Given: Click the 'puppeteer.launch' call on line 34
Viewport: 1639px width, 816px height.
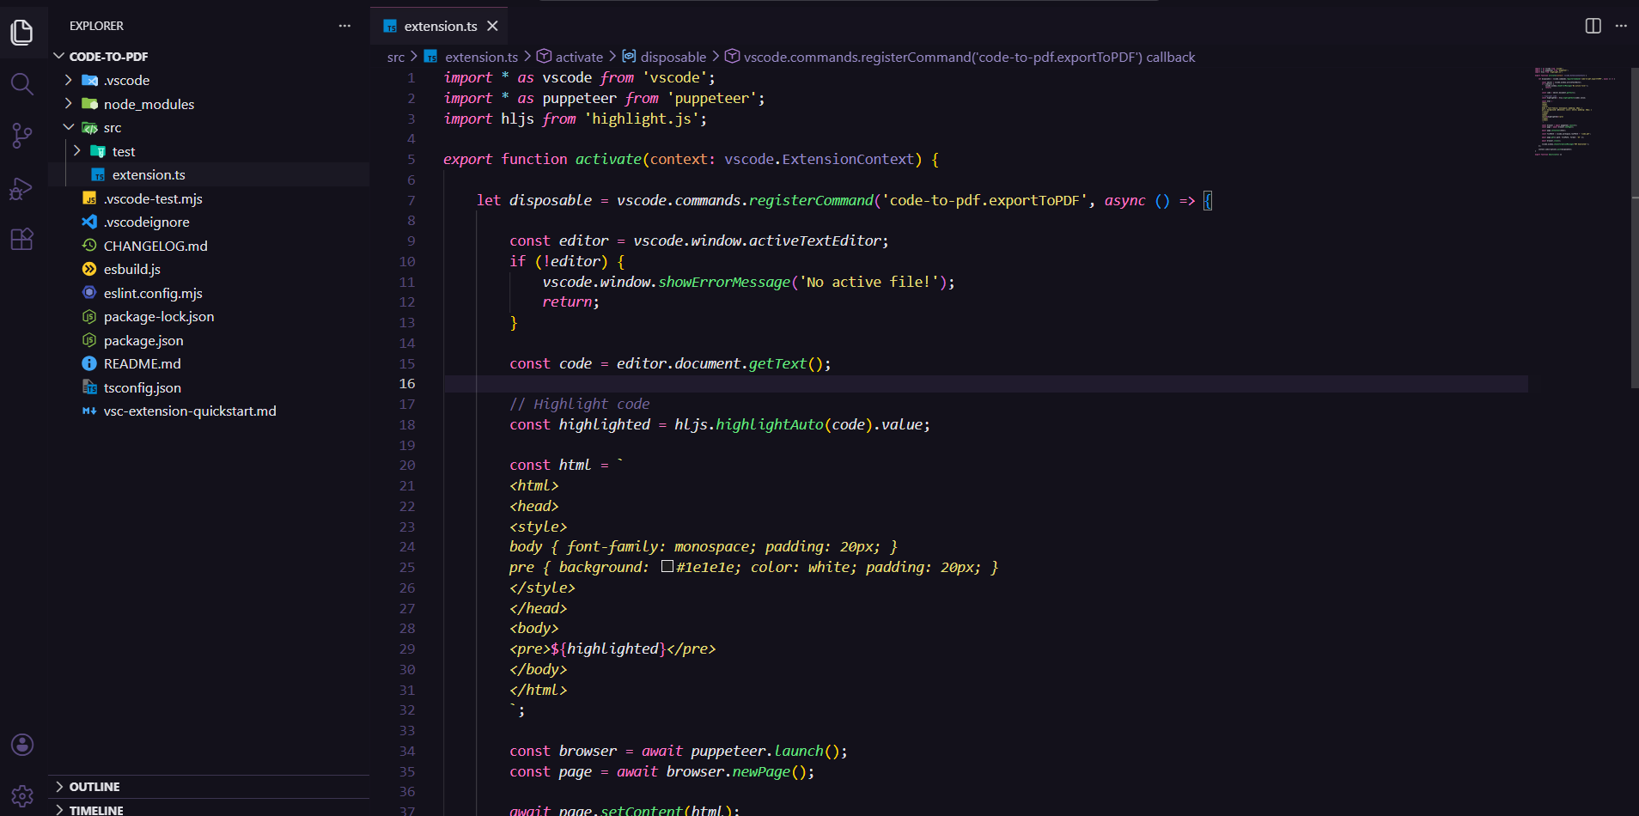Looking at the screenshot, I should tap(758, 751).
